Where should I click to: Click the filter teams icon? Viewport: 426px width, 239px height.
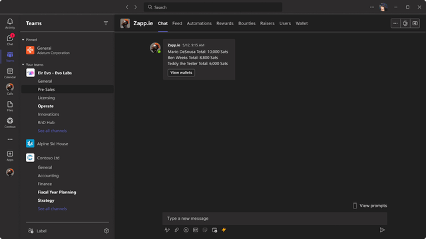click(x=106, y=23)
